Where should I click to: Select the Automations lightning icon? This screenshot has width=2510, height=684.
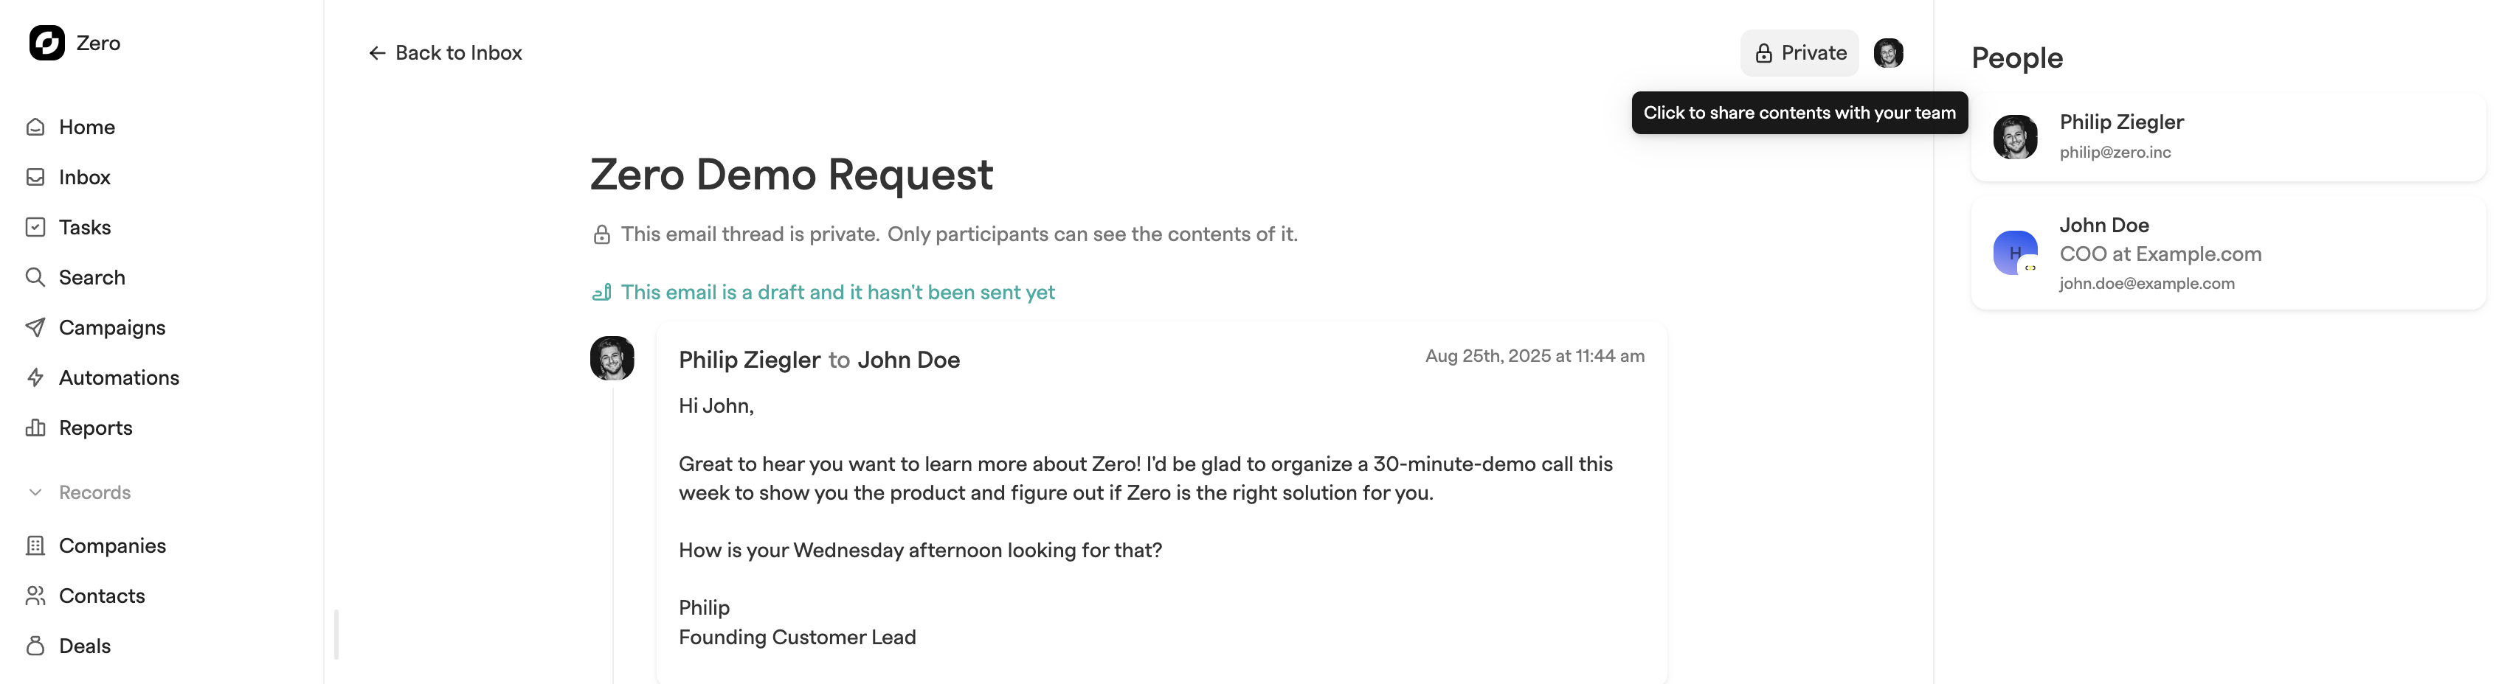click(x=36, y=377)
